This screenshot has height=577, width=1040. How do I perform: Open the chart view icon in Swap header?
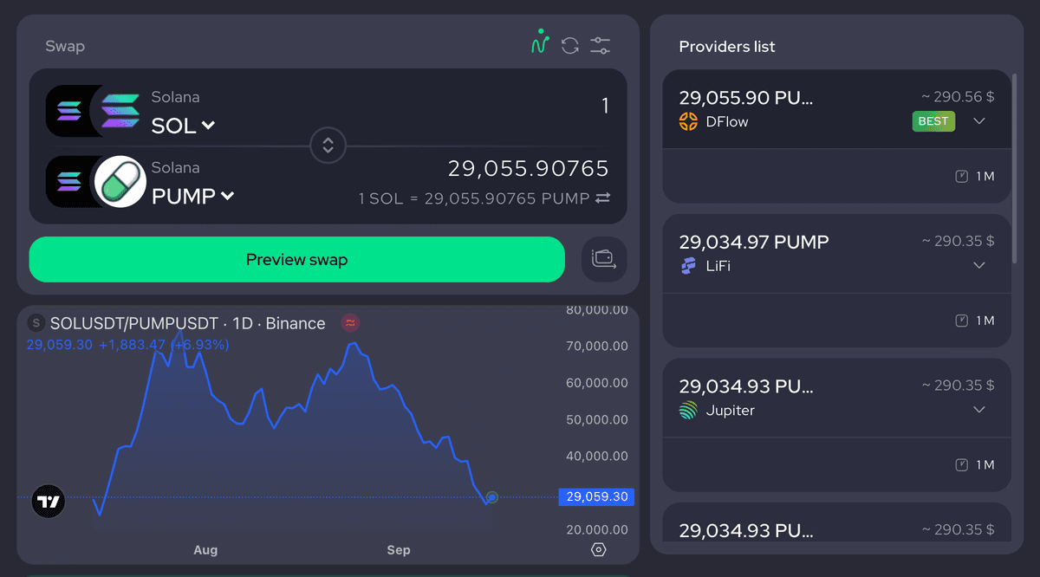(540, 42)
